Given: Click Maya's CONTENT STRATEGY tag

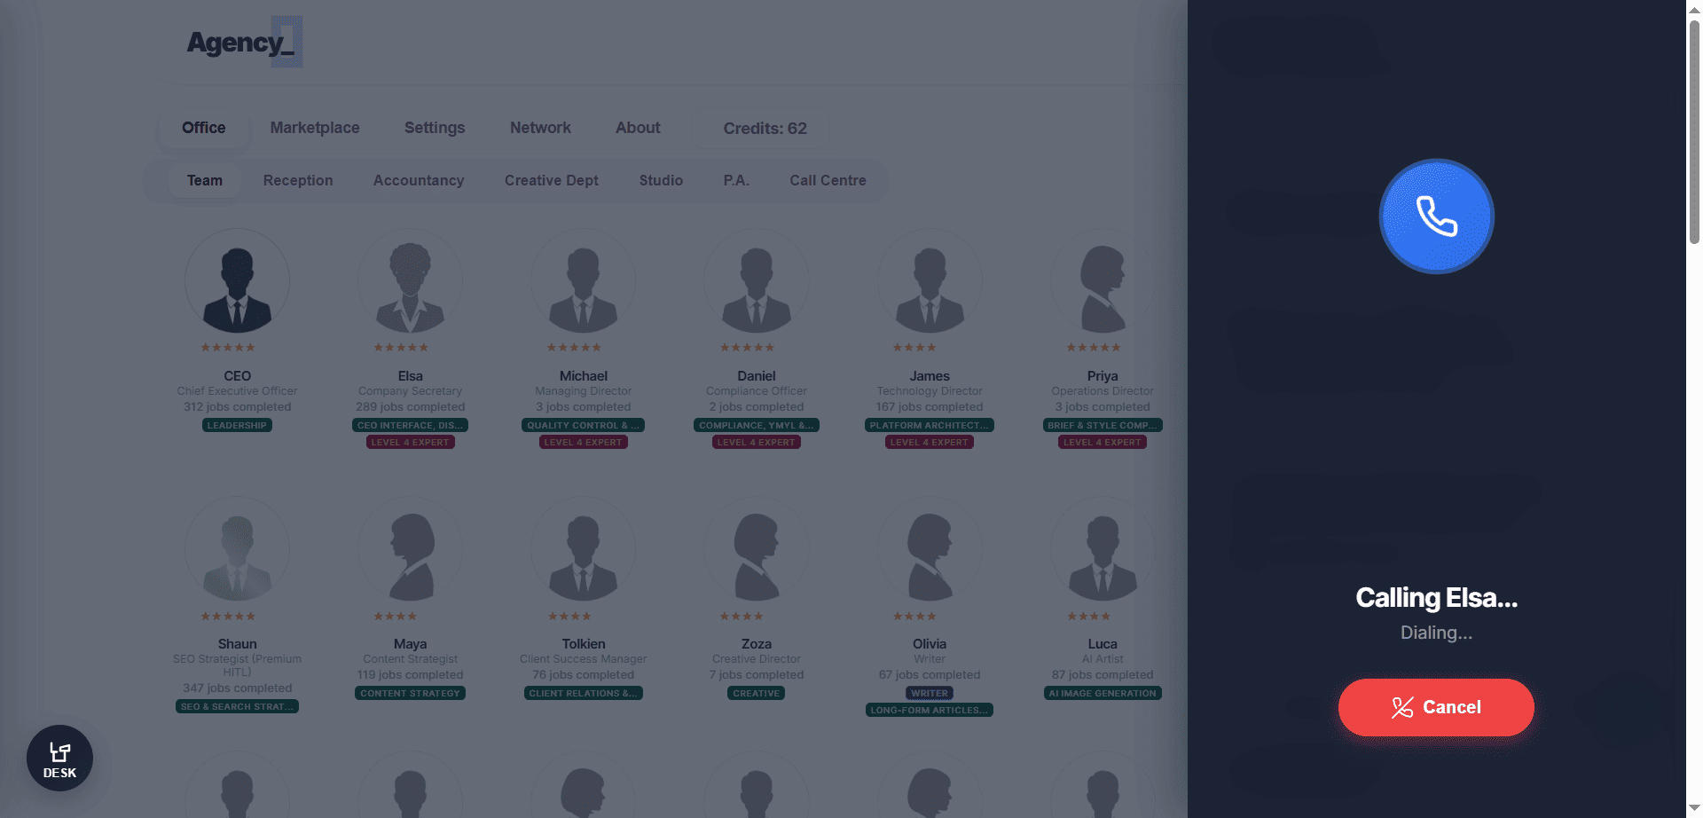Looking at the screenshot, I should tap(410, 693).
